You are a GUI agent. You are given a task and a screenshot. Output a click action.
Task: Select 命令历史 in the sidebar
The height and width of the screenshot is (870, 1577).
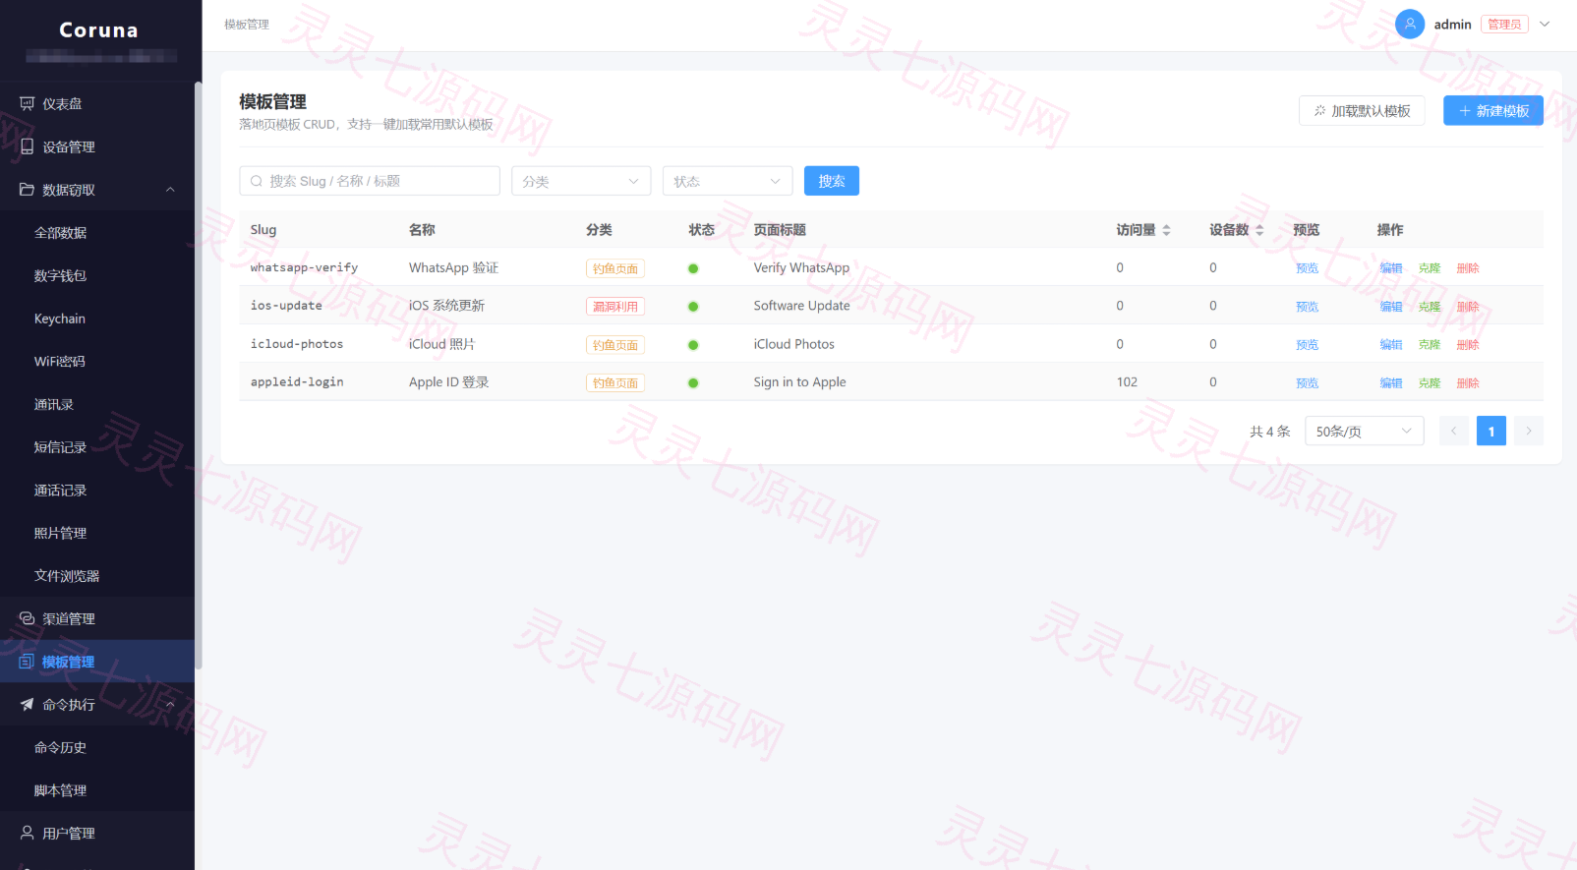point(61,748)
